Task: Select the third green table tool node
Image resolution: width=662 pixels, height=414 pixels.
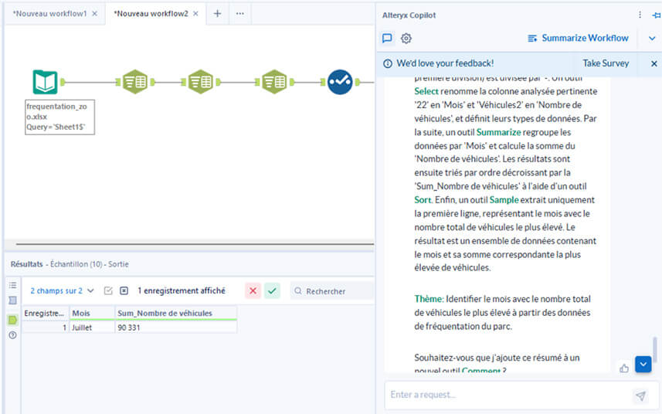Action: click(x=274, y=82)
